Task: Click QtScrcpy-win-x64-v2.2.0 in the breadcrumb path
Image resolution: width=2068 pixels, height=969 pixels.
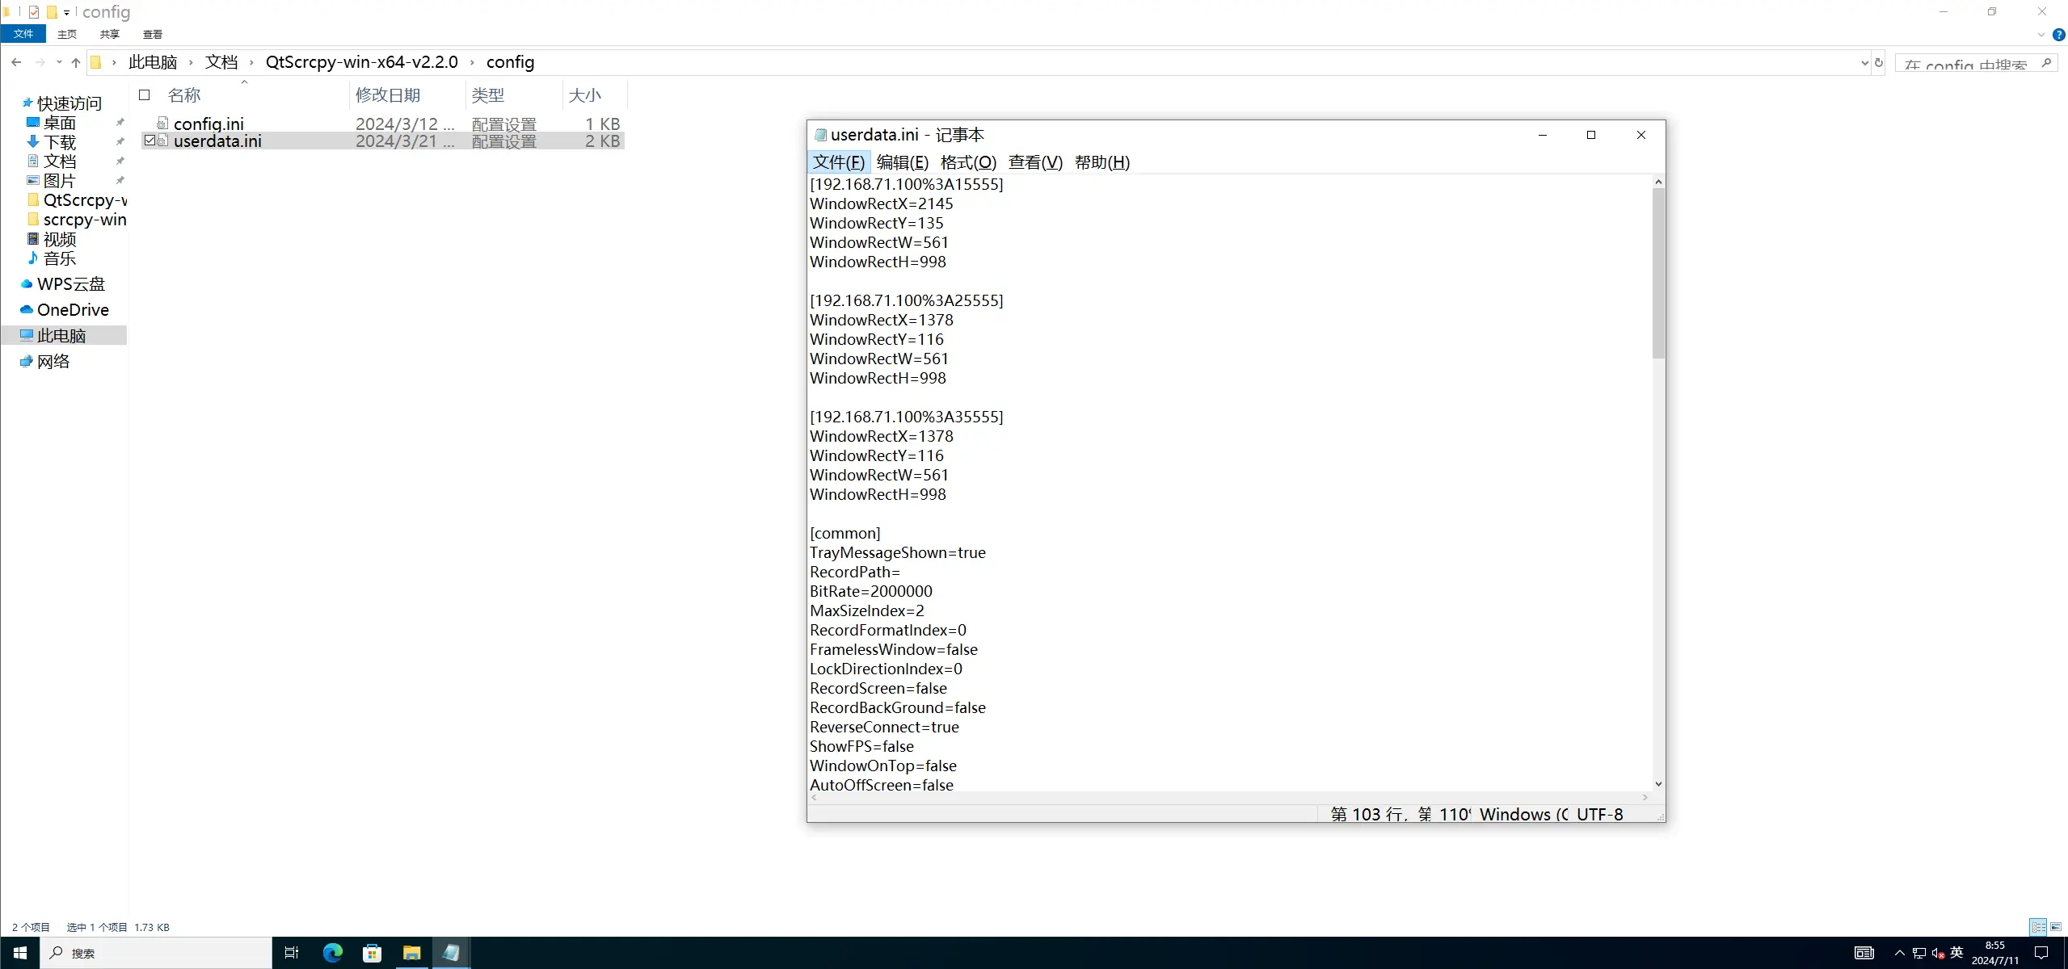Action: point(361,62)
